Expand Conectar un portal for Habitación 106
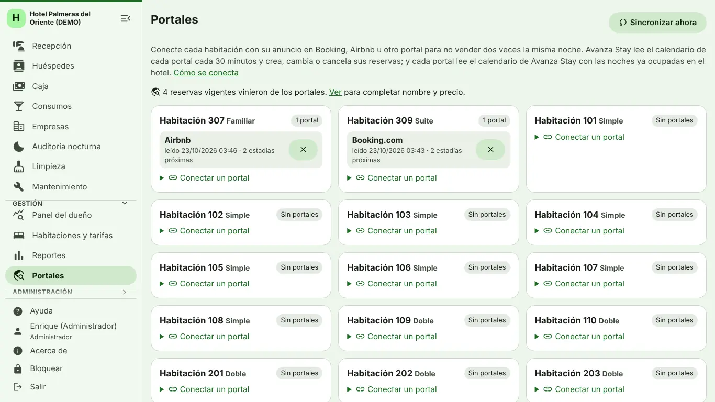The width and height of the screenshot is (715, 402). tap(392, 284)
